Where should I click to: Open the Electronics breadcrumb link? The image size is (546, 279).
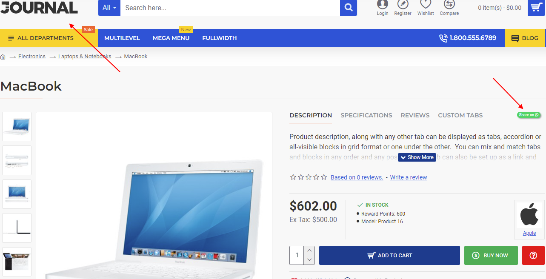pos(32,57)
